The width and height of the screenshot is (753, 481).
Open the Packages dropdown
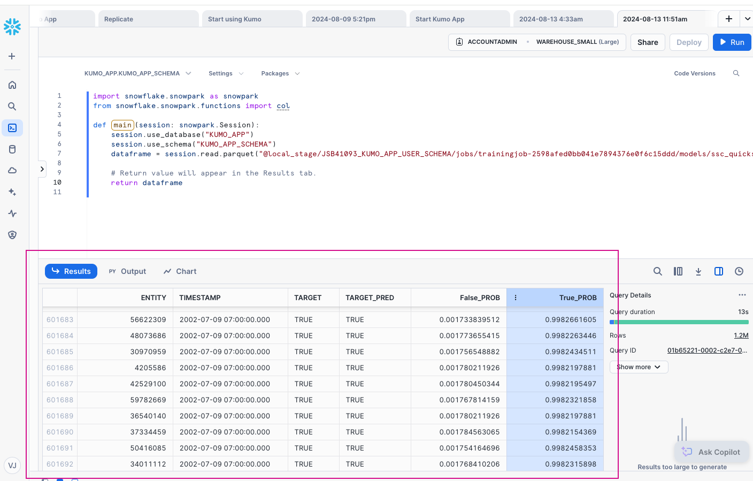click(x=281, y=73)
